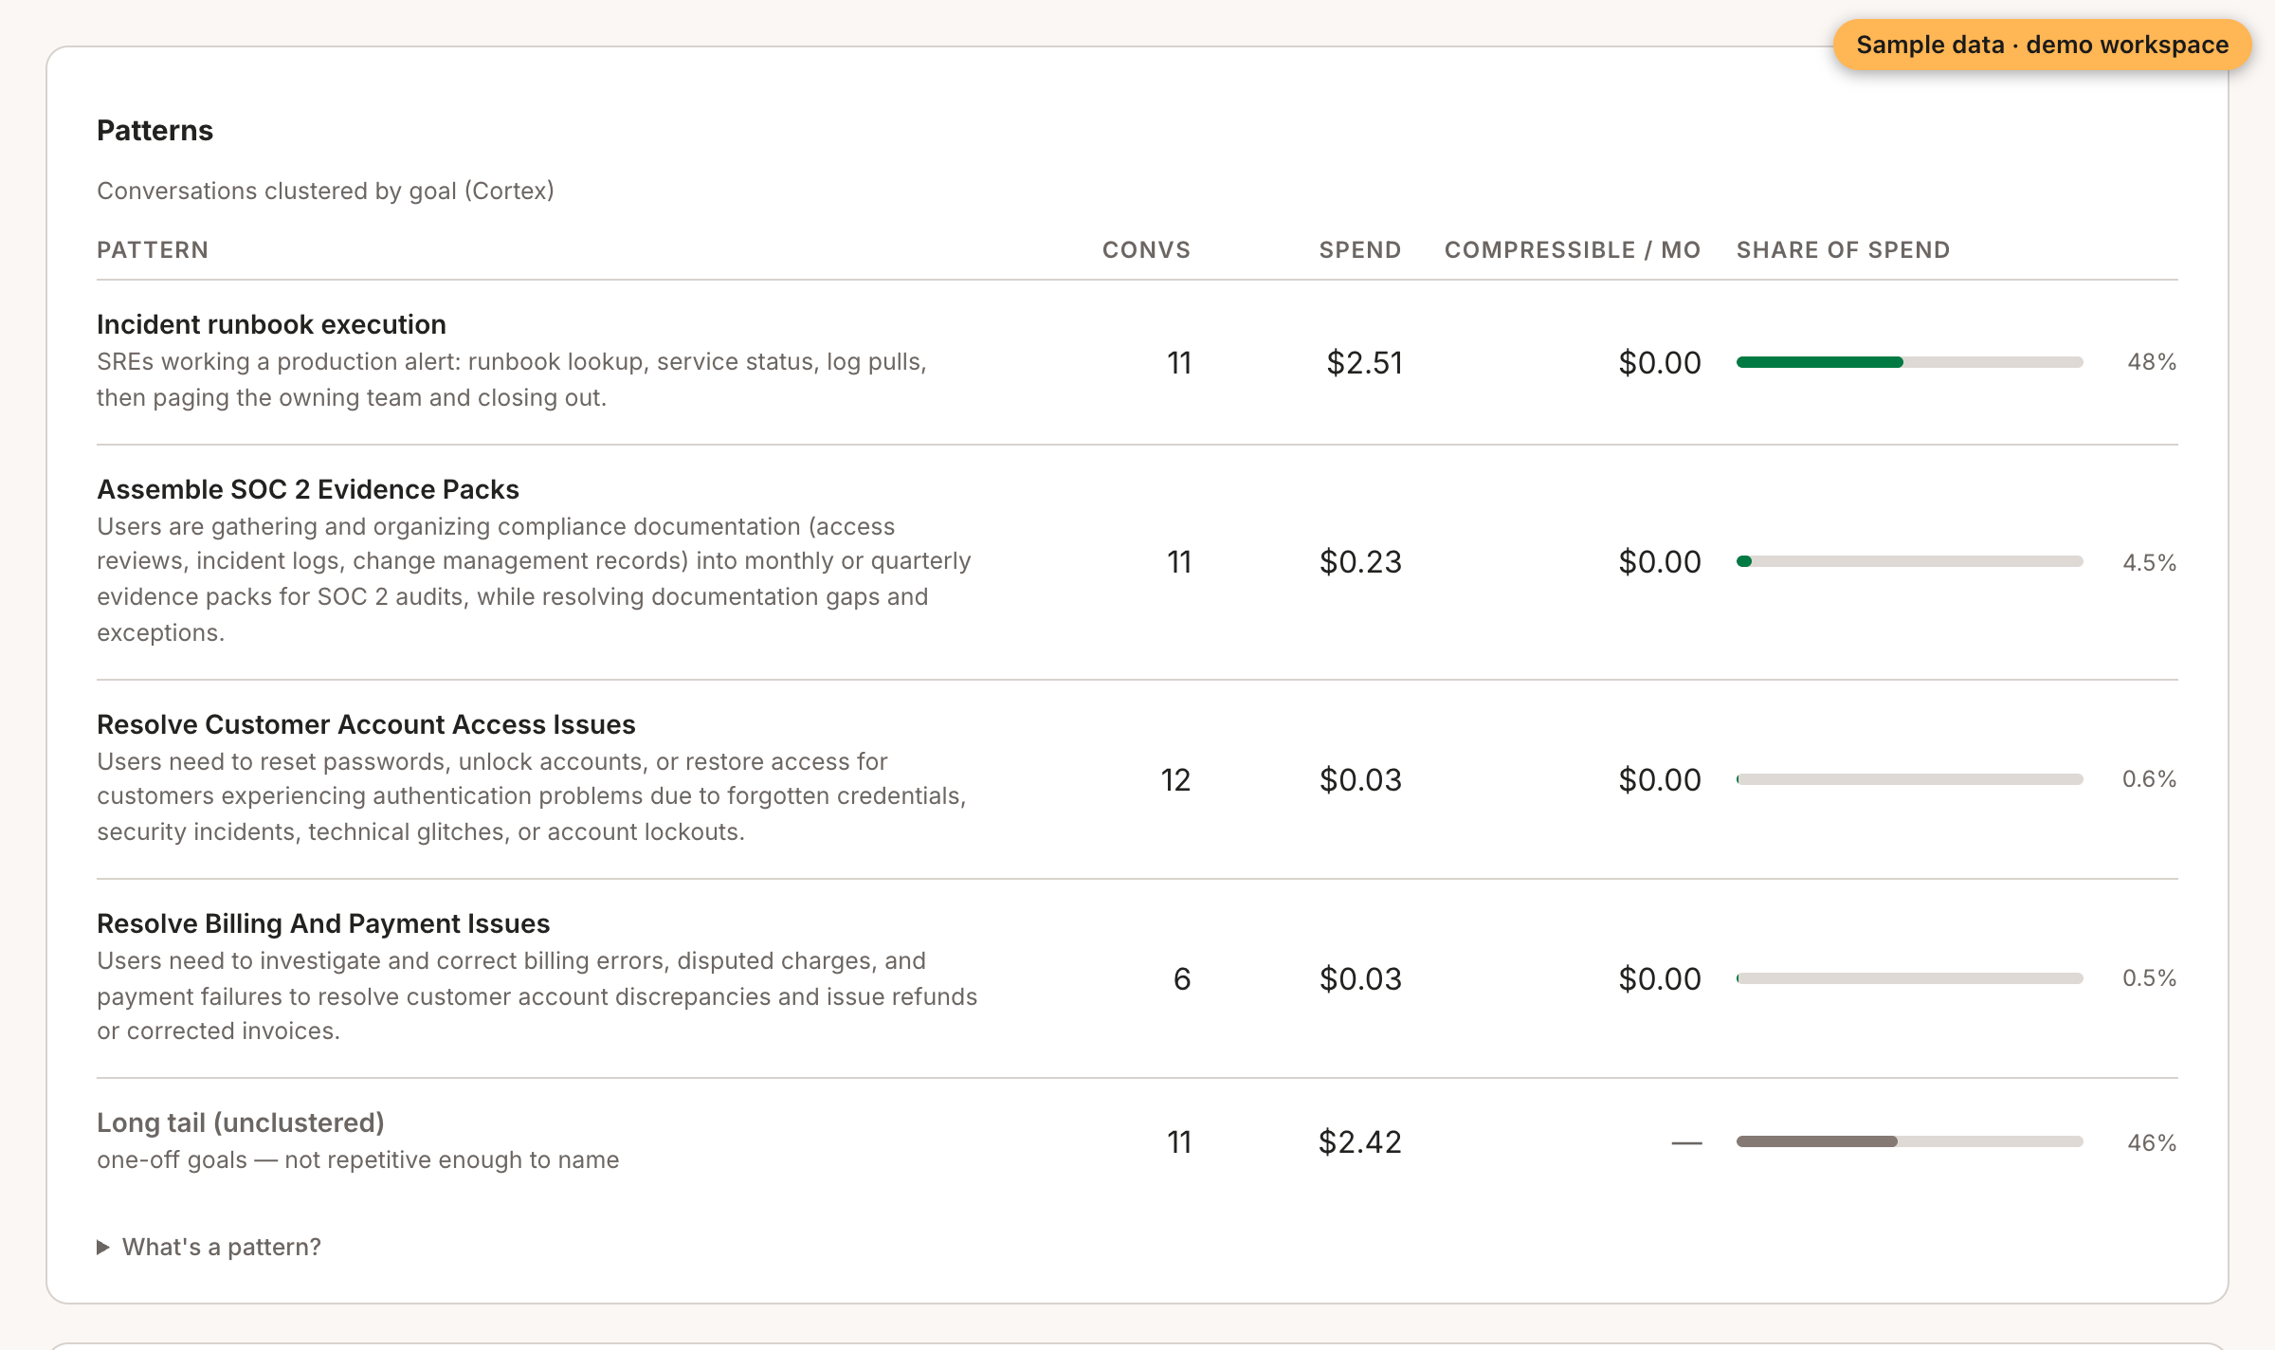Click the 0.5% share percentage label
This screenshot has height=1350, width=2275.
click(2149, 978)
